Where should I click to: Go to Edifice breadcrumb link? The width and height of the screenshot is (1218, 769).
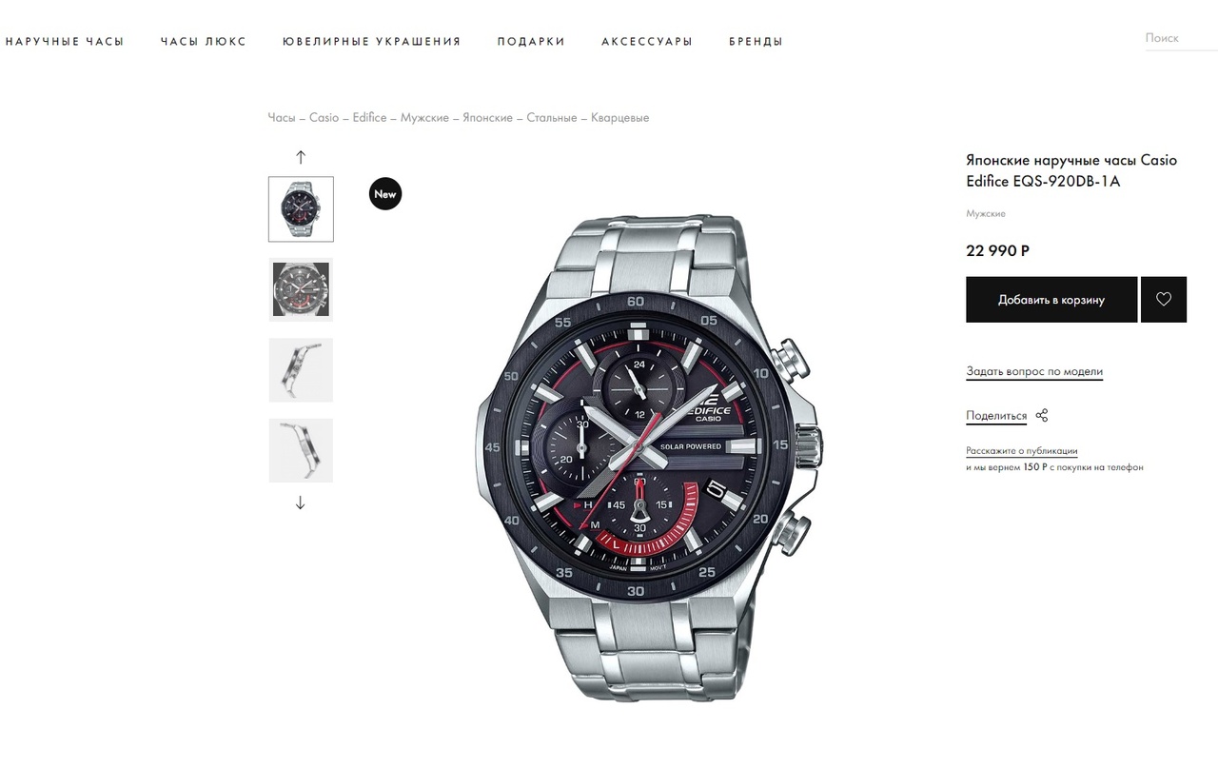[x=370, y=118]
